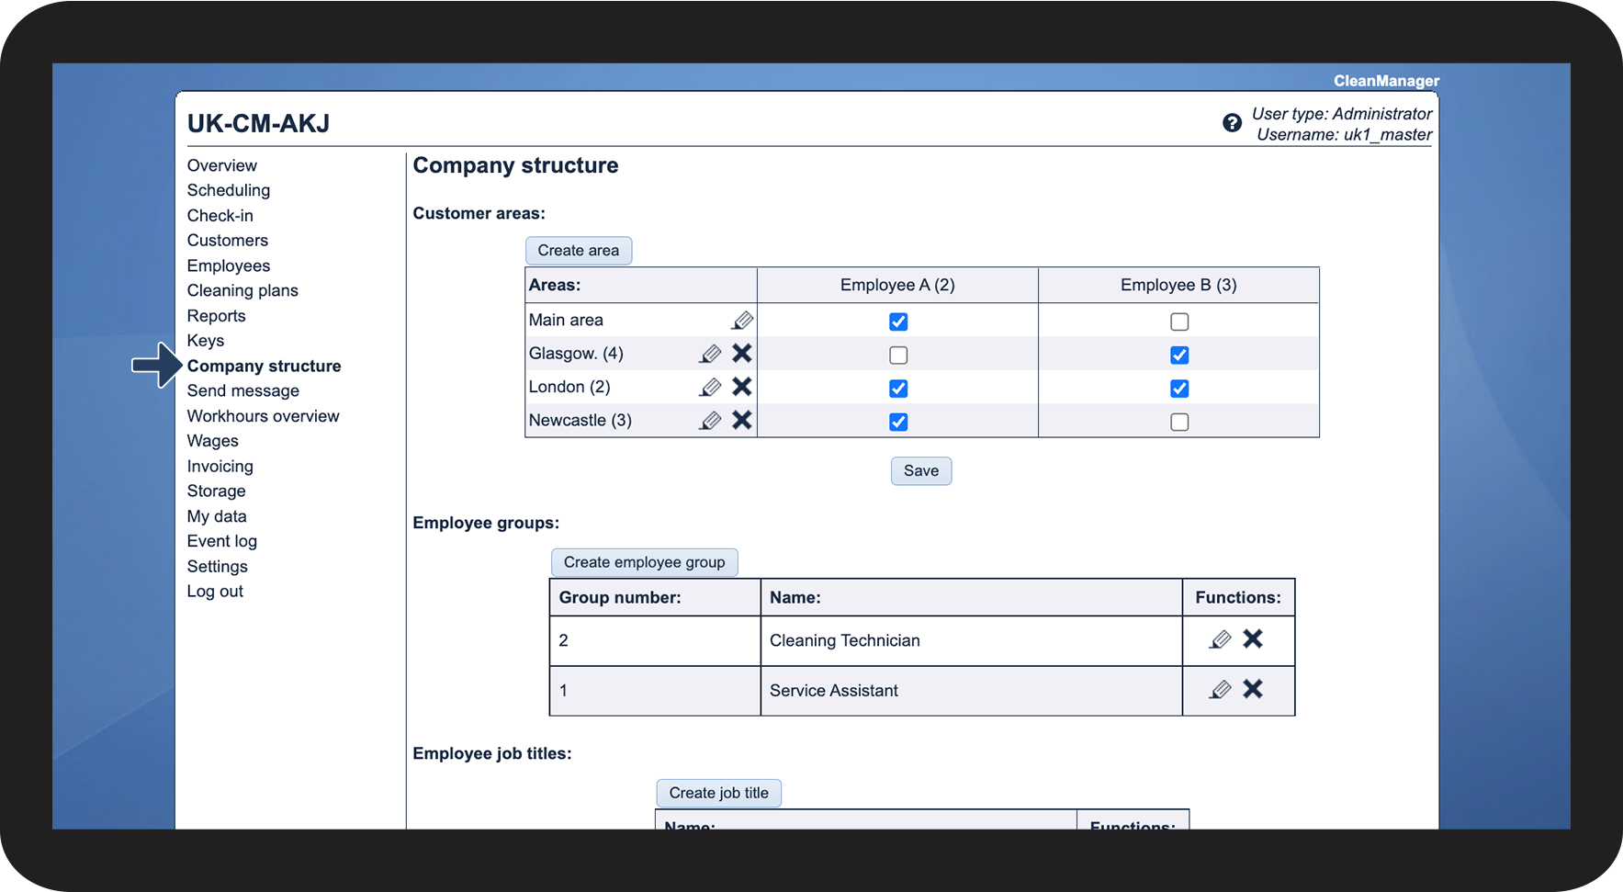Delete the Service Assistant group
1623x892 pixels.
(x=1253, y=689)
